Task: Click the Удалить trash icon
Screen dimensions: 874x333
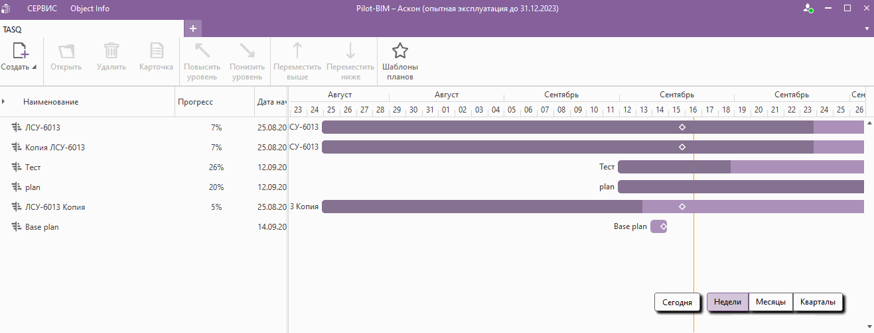Action: (111, 51)
